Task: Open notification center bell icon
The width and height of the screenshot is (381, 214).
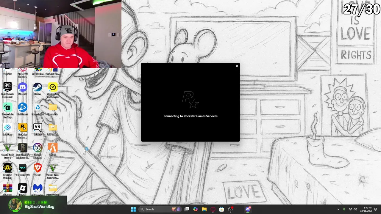Action: (376, 209)
